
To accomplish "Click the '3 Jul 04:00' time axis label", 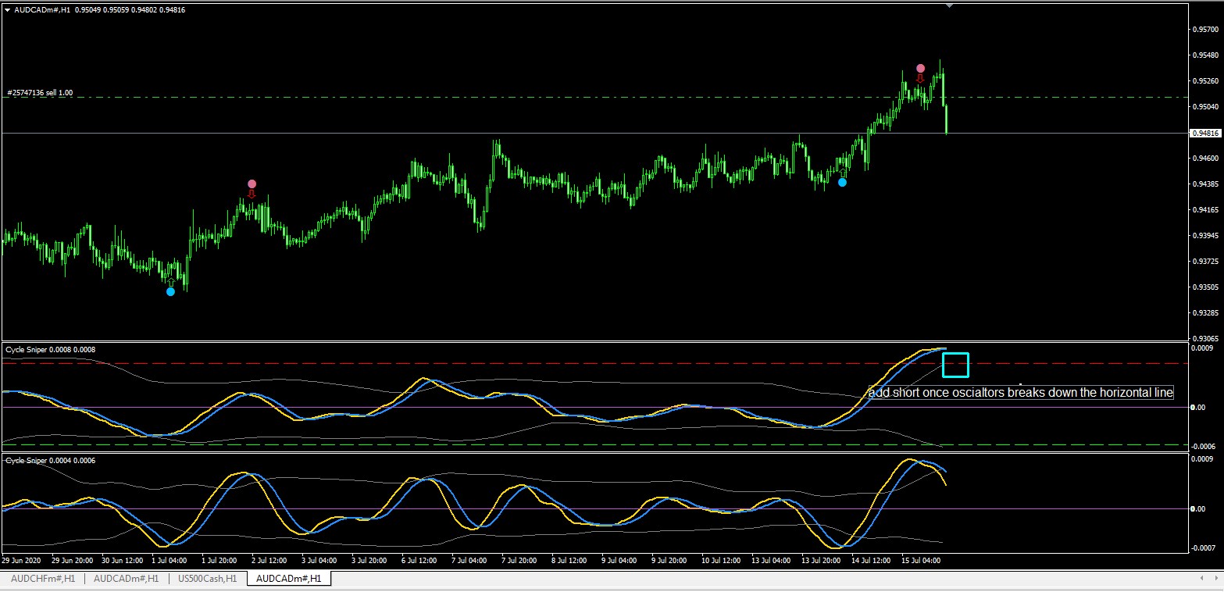I will click(319, 561).
